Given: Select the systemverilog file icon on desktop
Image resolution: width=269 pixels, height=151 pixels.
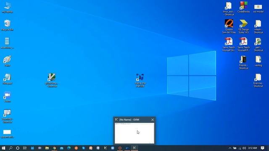Looking at the screenshot, I should point(7,134).
